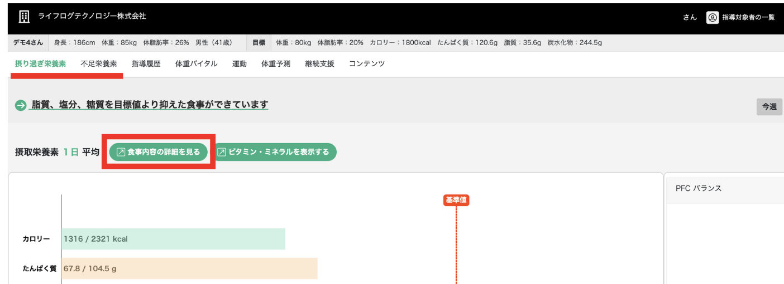Select the 摂り過ぎ栄養素 tab
This screenshot has width=784, height=284.
[40, 63]
